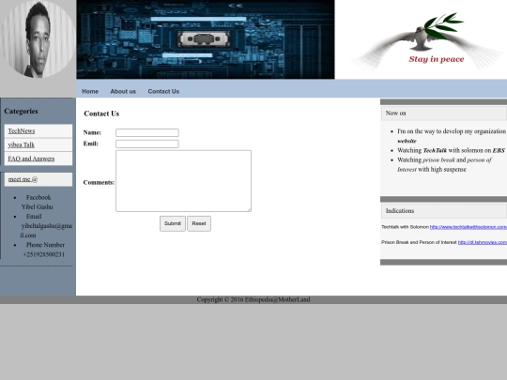The image size is (507, 380).
Task: Select Contact Us in navigation bar
Action: (163, 91)
